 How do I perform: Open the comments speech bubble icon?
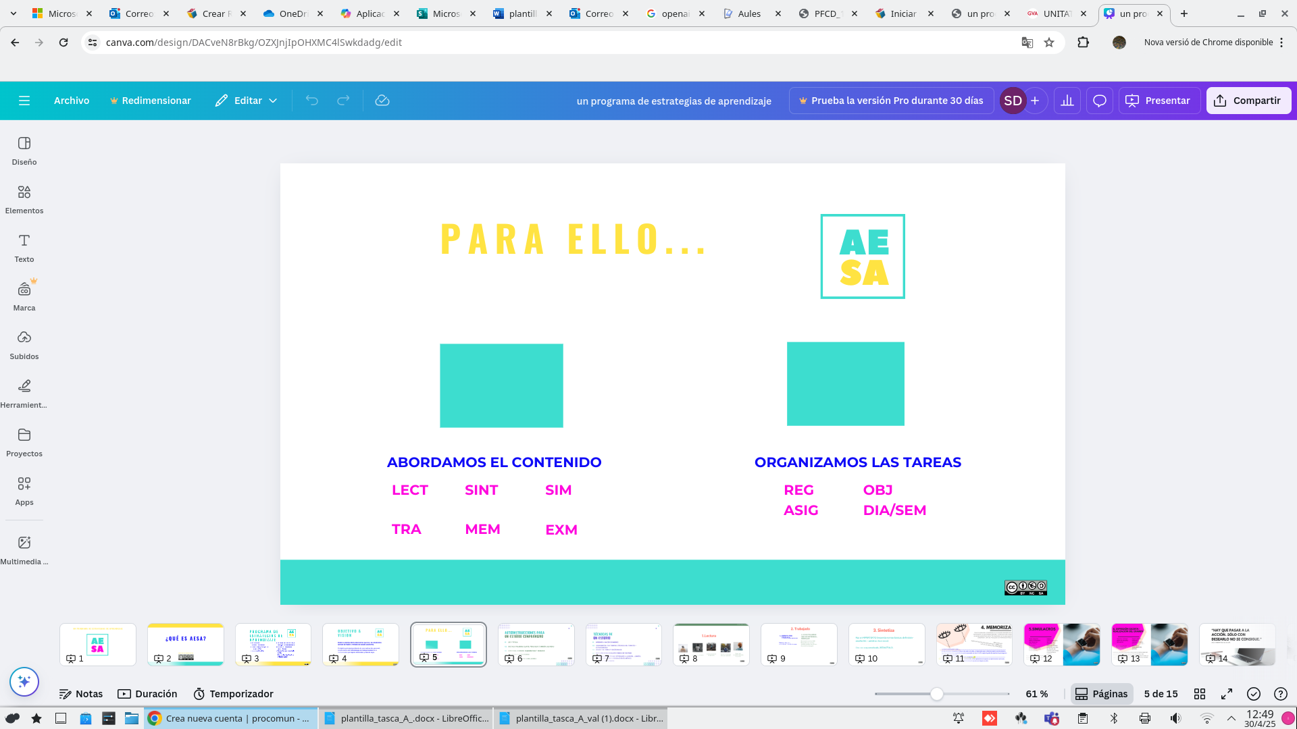[x=1100, y=101]
